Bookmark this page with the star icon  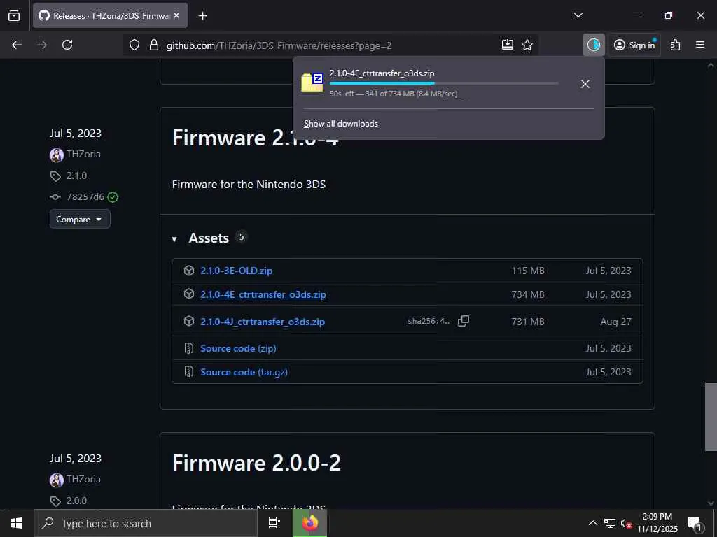coord(527,45)
